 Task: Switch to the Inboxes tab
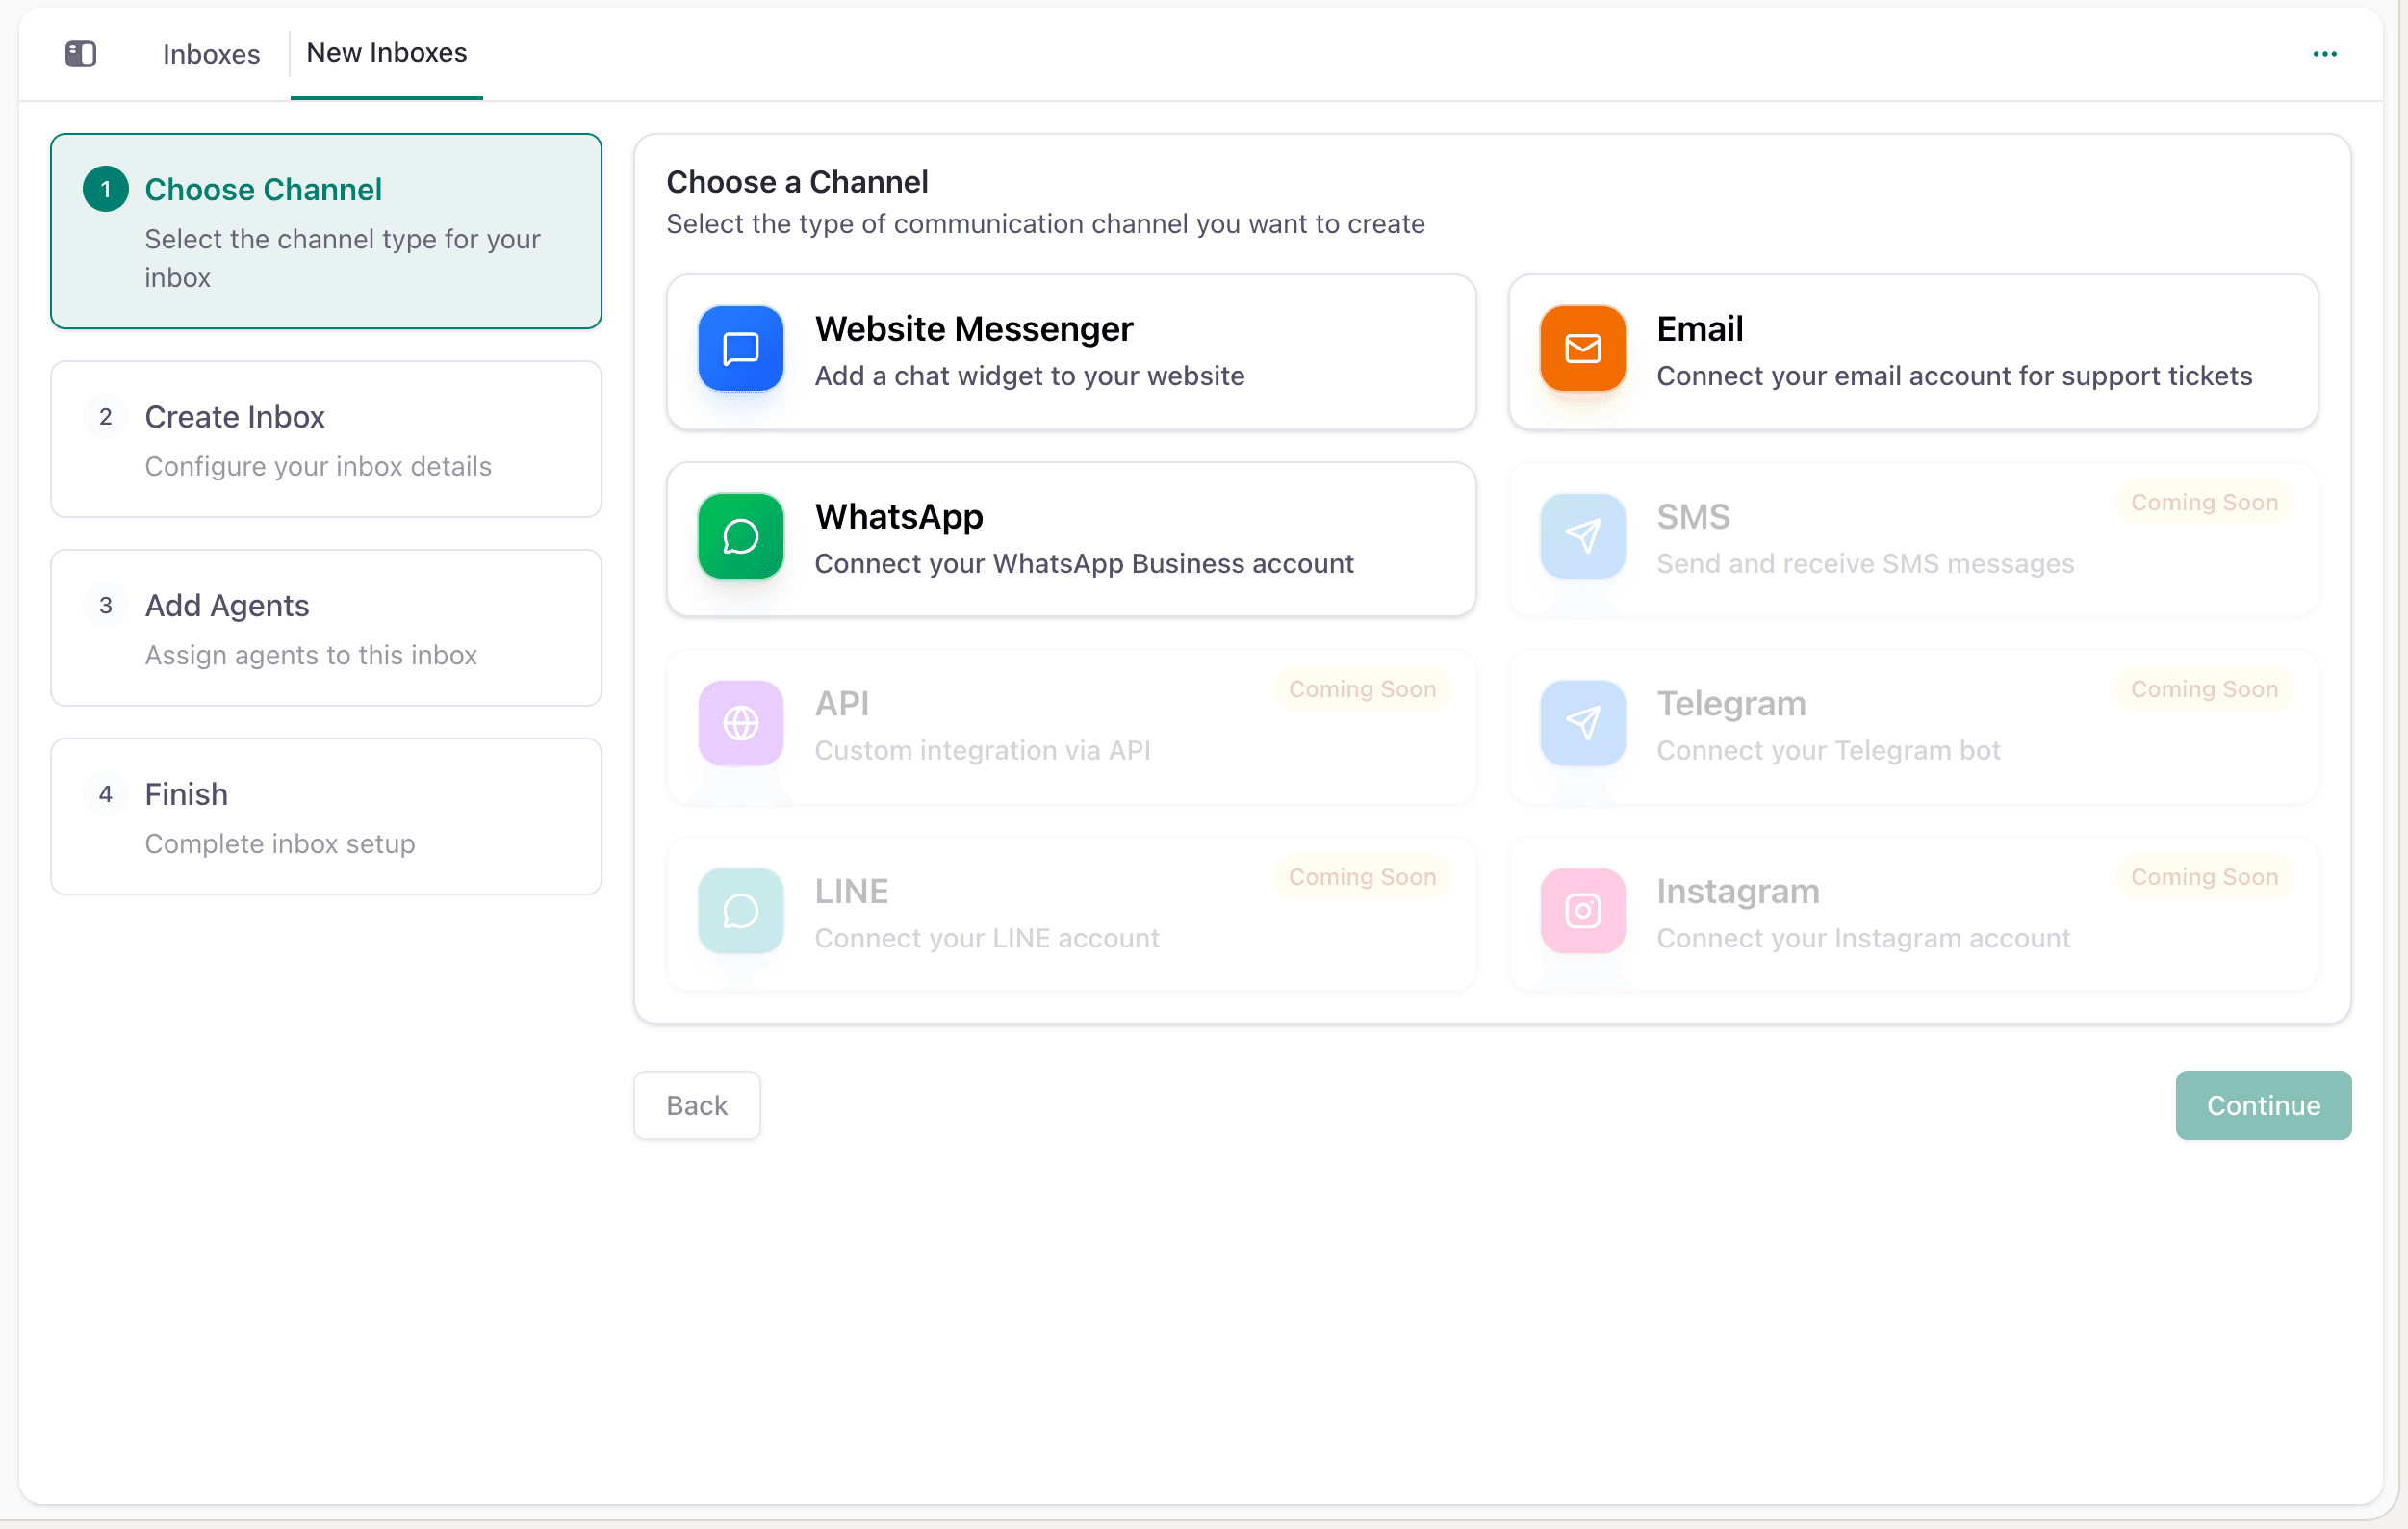pyautogui.click(x=211, y=54)
